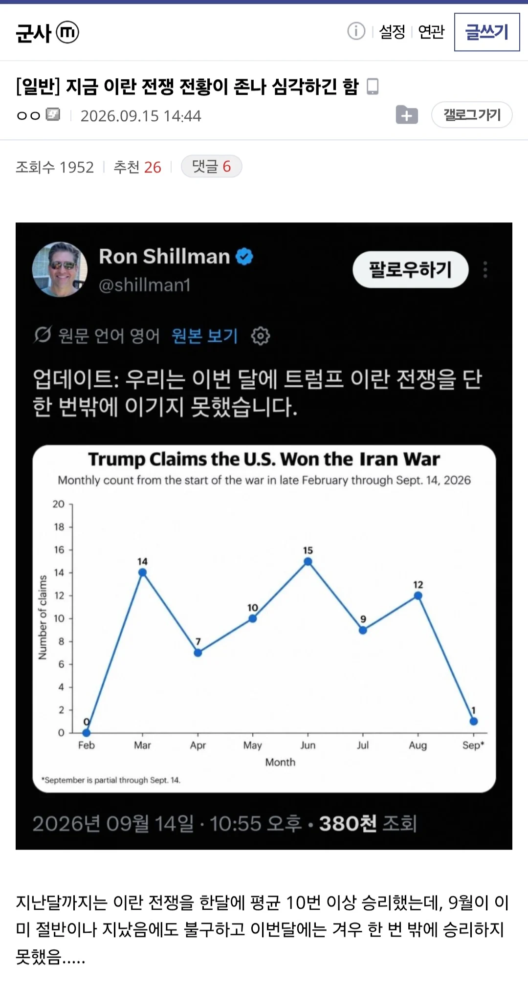Tap the minor gallery 'm' badge icon
Screen dimensions: 528x987
67,32
